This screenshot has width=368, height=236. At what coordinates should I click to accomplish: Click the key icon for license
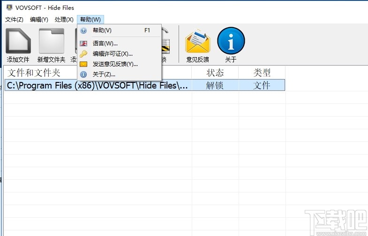pos(83,54)
